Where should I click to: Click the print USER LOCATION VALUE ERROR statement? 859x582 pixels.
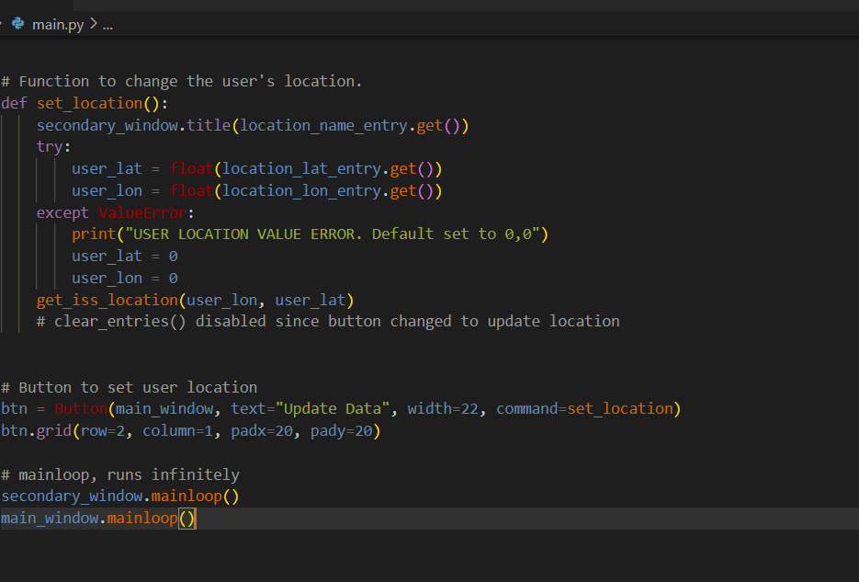click(x=311, y=234)
